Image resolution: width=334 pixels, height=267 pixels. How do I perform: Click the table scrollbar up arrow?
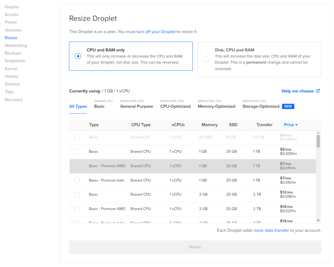tap(318, 133)
